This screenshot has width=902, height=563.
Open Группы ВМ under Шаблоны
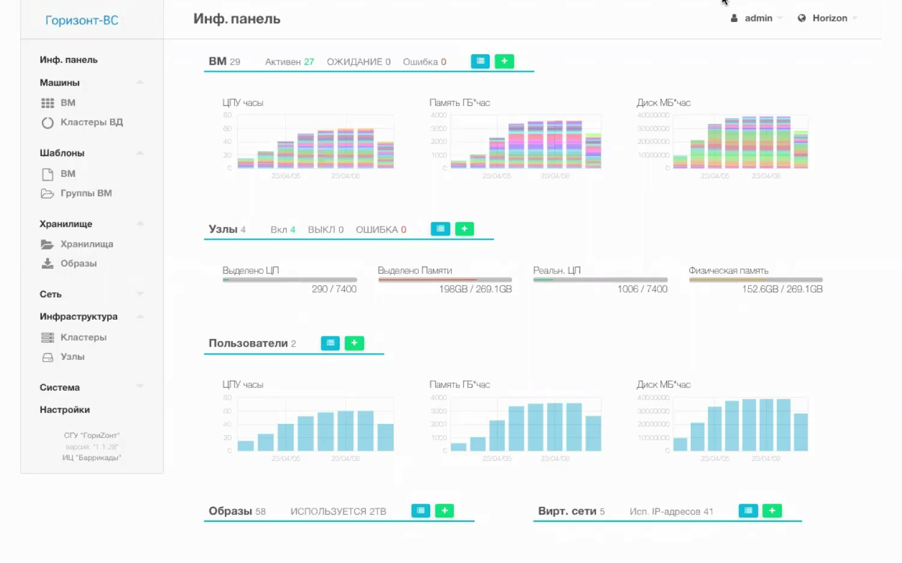tap(86, 193)
